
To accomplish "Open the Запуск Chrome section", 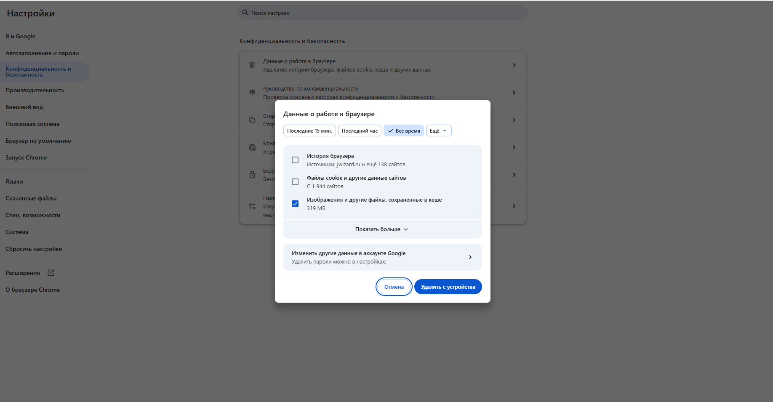I will click(x=26, y=157).
